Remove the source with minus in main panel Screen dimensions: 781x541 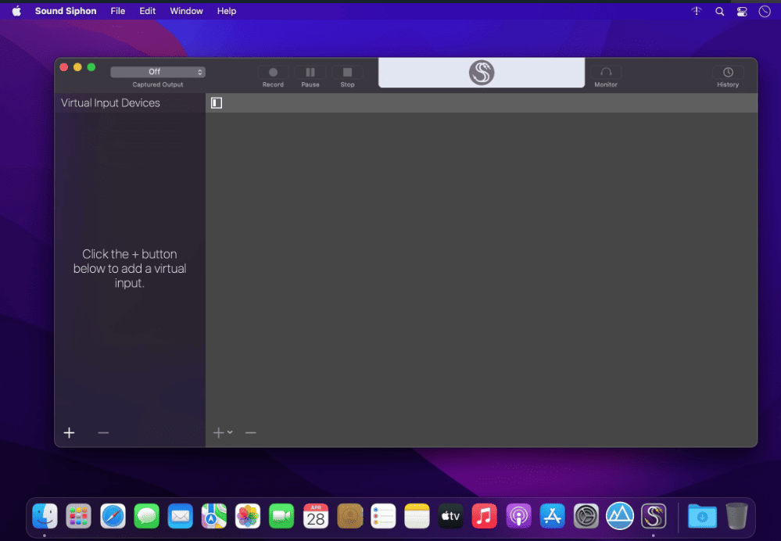250,432
